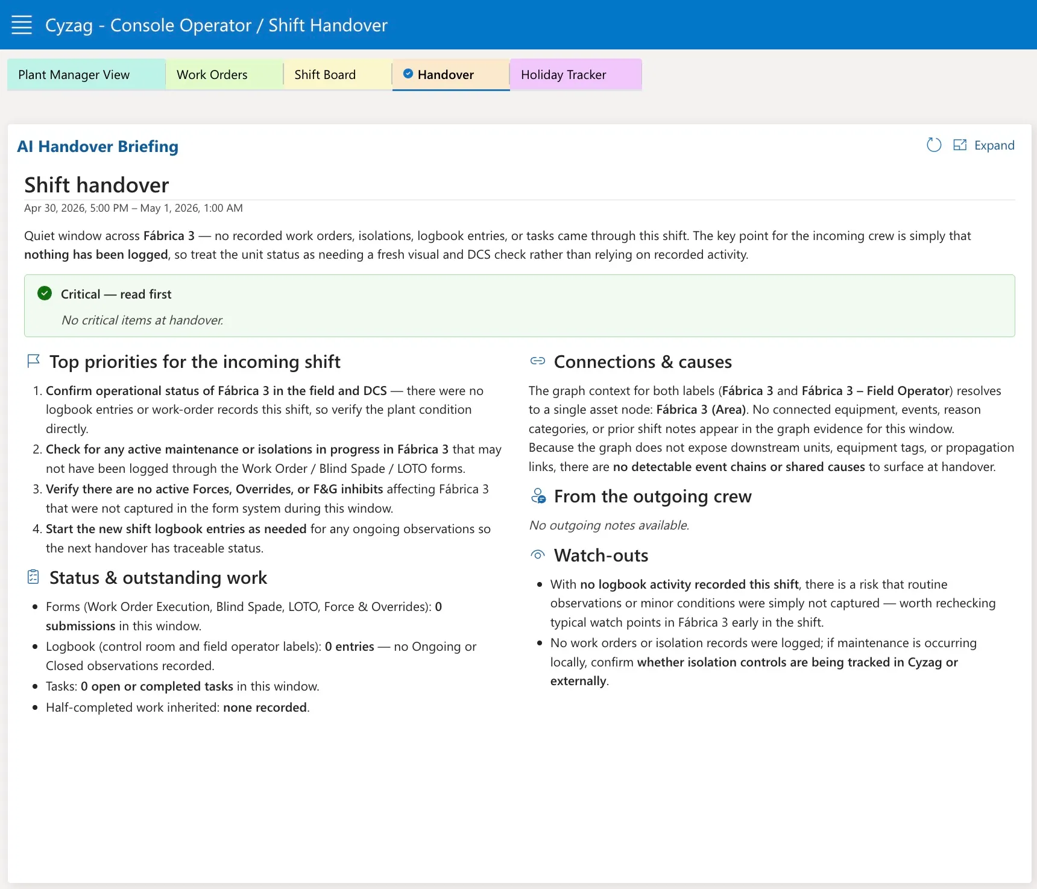
Task: Select the Handover tab label
Action: (x=446, y=75)
